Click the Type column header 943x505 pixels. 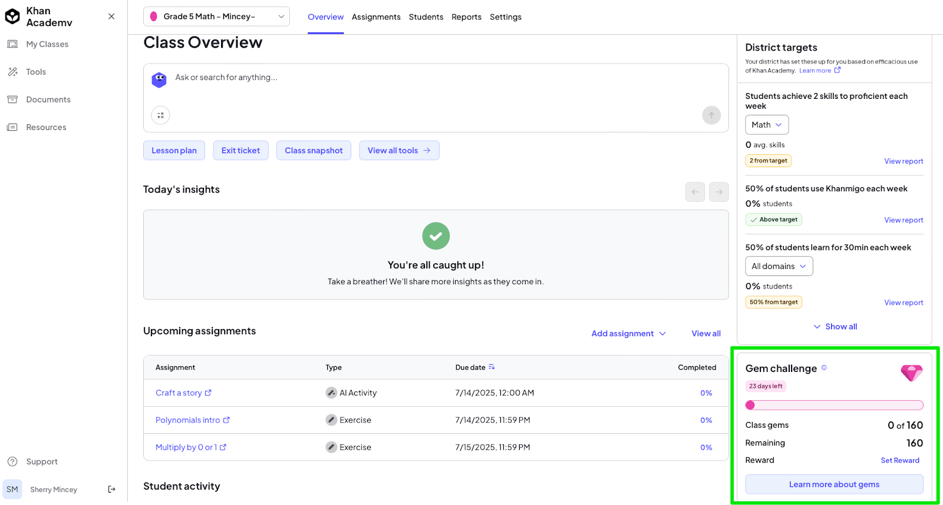(334, 367)
